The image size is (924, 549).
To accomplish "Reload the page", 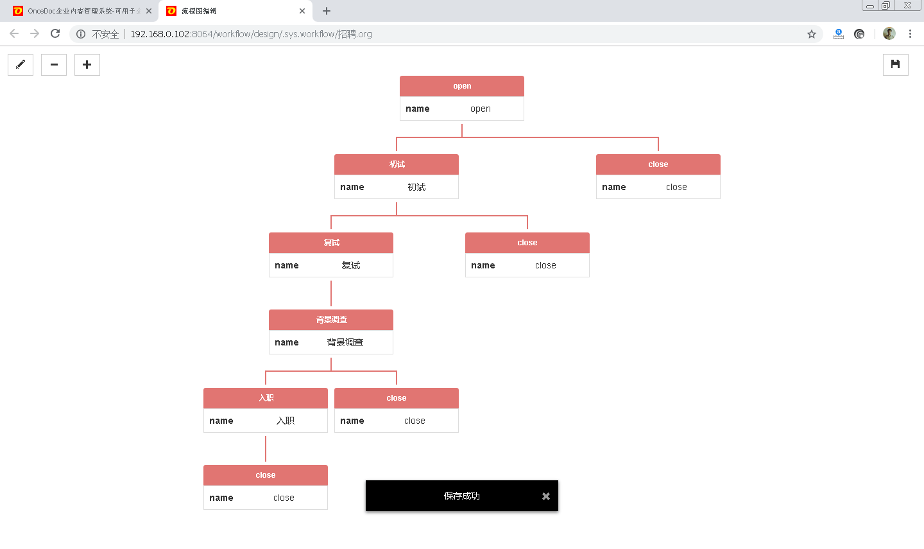I will click(x=55, y=34).
